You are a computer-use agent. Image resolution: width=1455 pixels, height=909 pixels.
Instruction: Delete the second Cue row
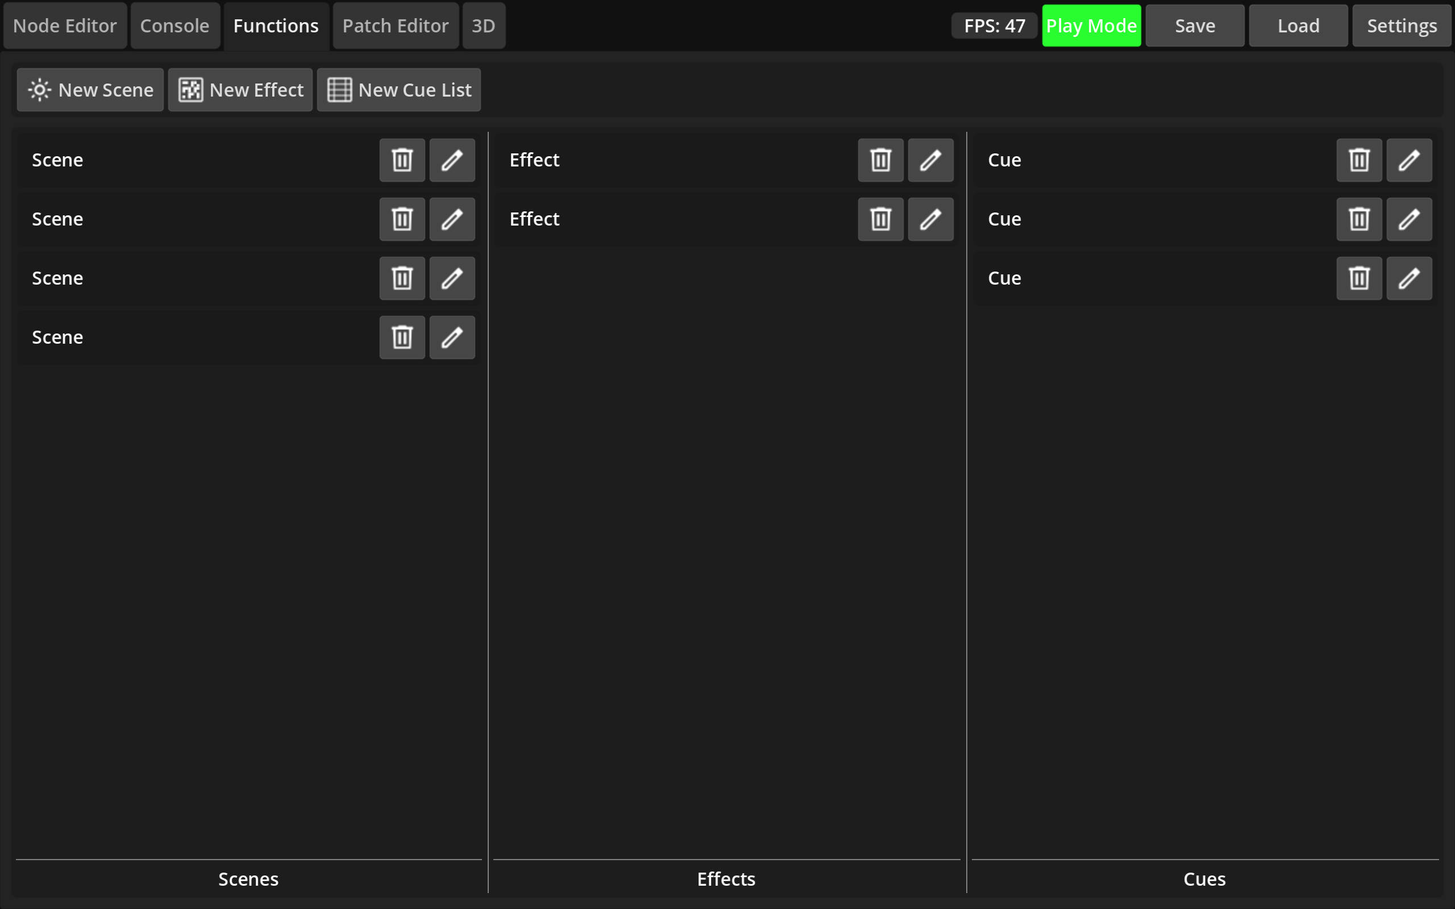[1360, 219]
